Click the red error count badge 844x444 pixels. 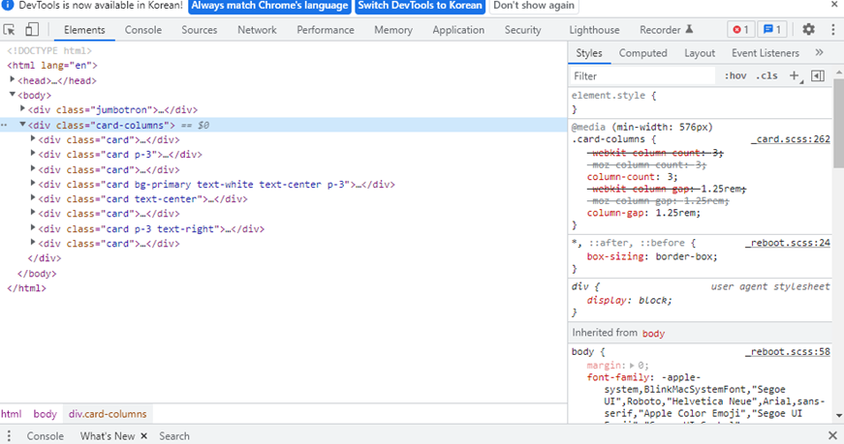click(740, 30)
